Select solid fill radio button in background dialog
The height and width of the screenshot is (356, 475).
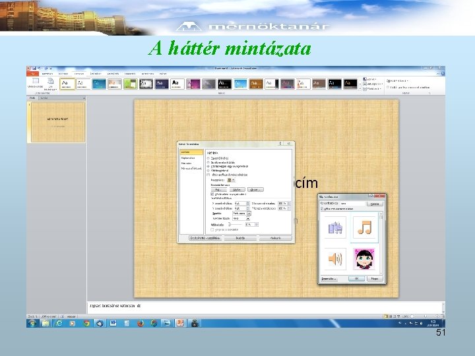pyautogui.click(x=208, y=158)
